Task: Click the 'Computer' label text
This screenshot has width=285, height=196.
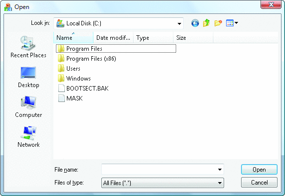Action: tap(28, 115)
